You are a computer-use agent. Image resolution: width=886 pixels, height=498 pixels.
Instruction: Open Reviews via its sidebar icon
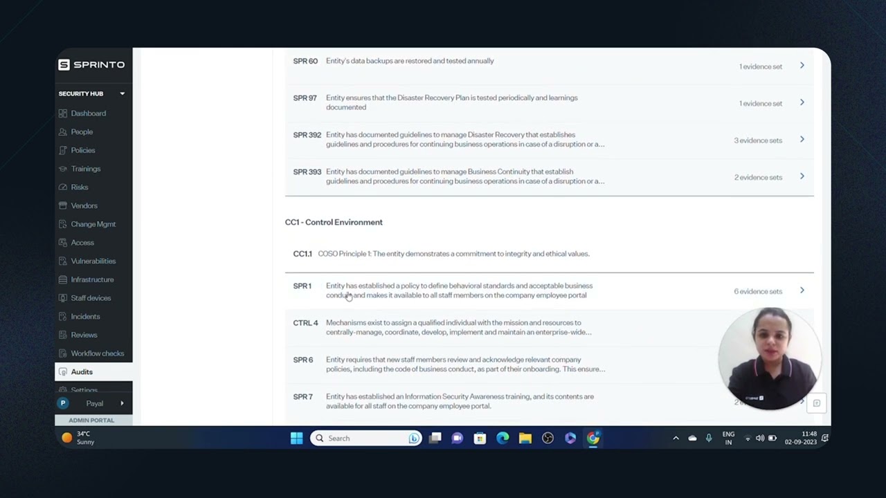[63, 335]
